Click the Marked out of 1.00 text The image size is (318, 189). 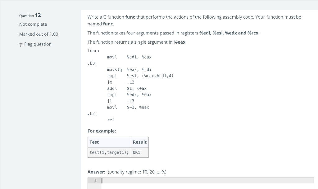click(x=39, y=34)
